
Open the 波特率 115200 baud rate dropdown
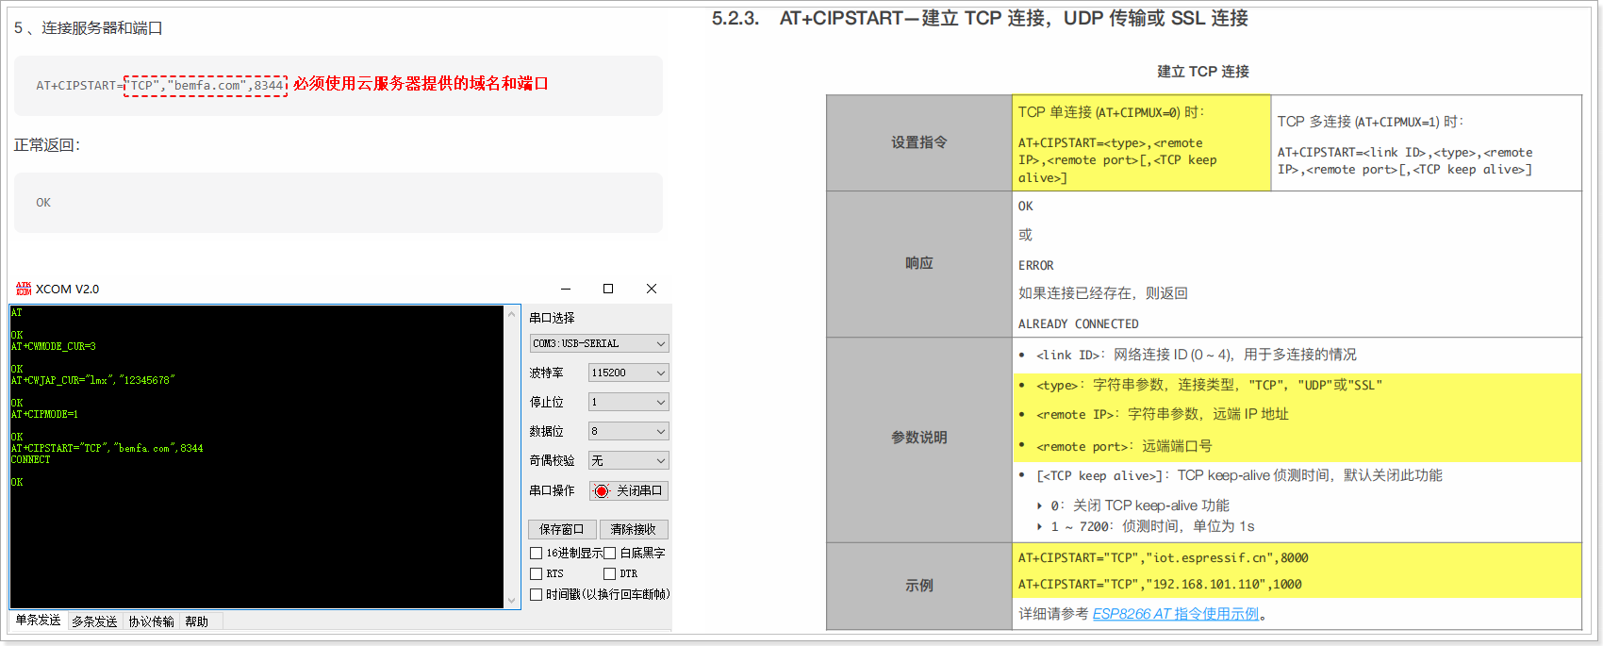(629, 373)
